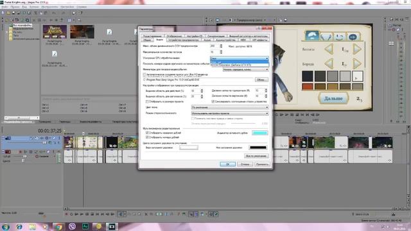
Task: Click the Cut scissors icon in main toolbar
Action: click(36, 13)
